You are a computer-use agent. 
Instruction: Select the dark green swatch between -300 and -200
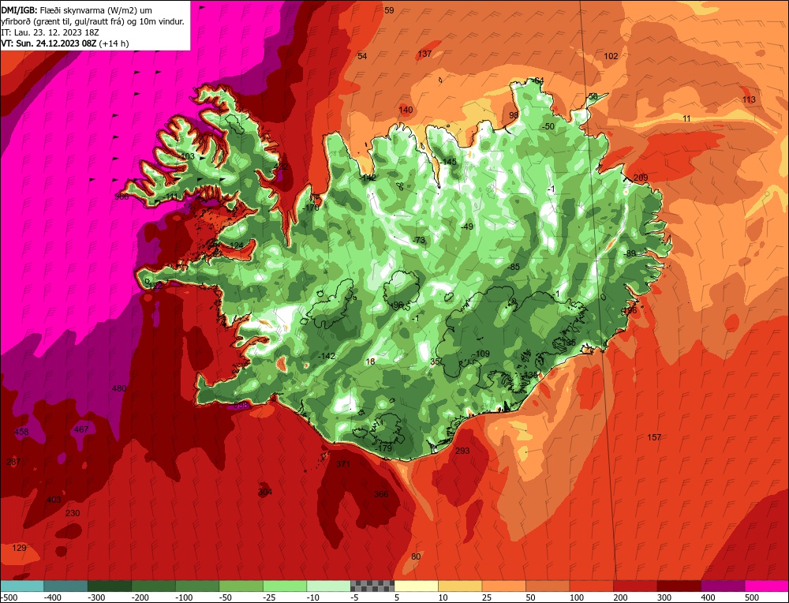tap(109, 586)
